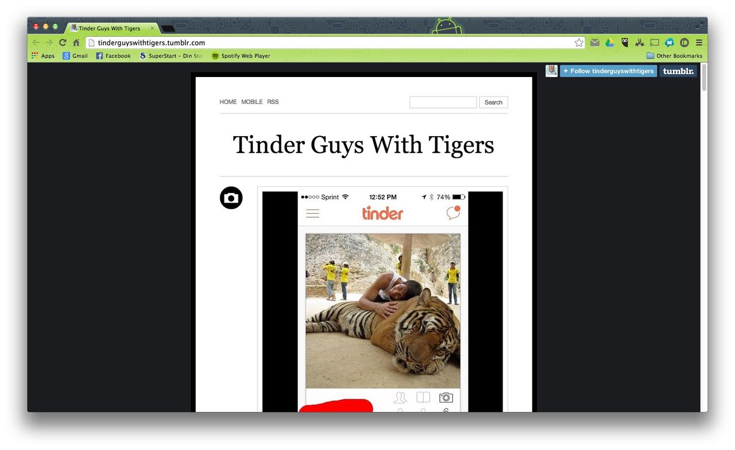Click the Tinder shared friends icon

(x=400, y=398)
